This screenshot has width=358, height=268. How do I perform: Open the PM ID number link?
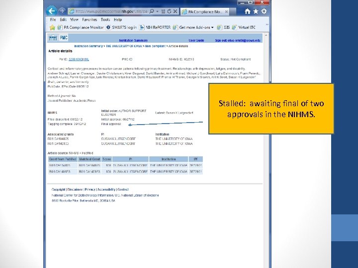(79, 59)
